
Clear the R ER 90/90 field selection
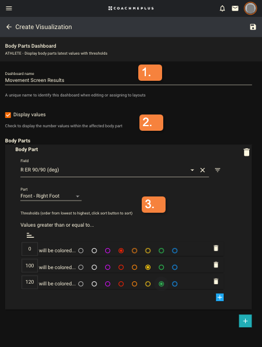point(202,170)
